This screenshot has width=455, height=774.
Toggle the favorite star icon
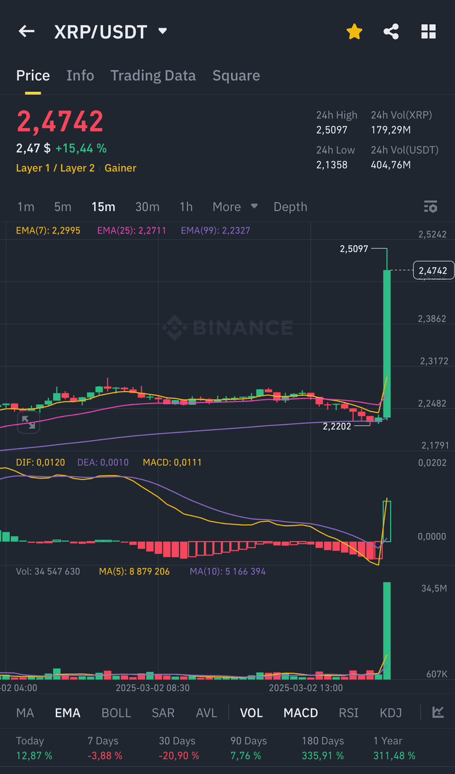point(354,31)
